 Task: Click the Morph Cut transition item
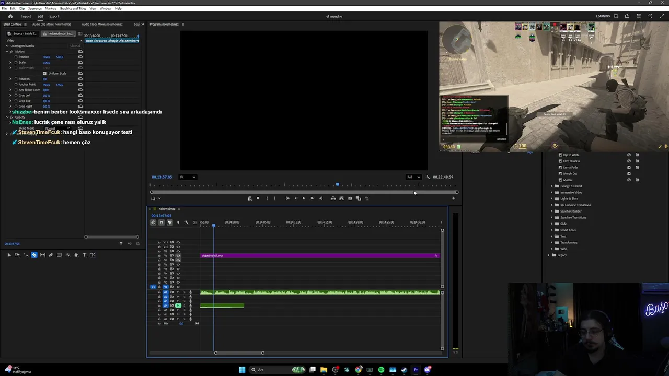tap(570, 173)
